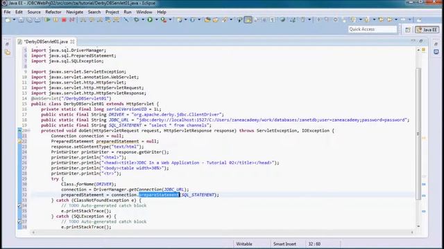Image resolution: width=444 pixels, height=249 pixels.
Task: Open the Refactor menu
Action: pyautogui.click(x=53, y=12)
